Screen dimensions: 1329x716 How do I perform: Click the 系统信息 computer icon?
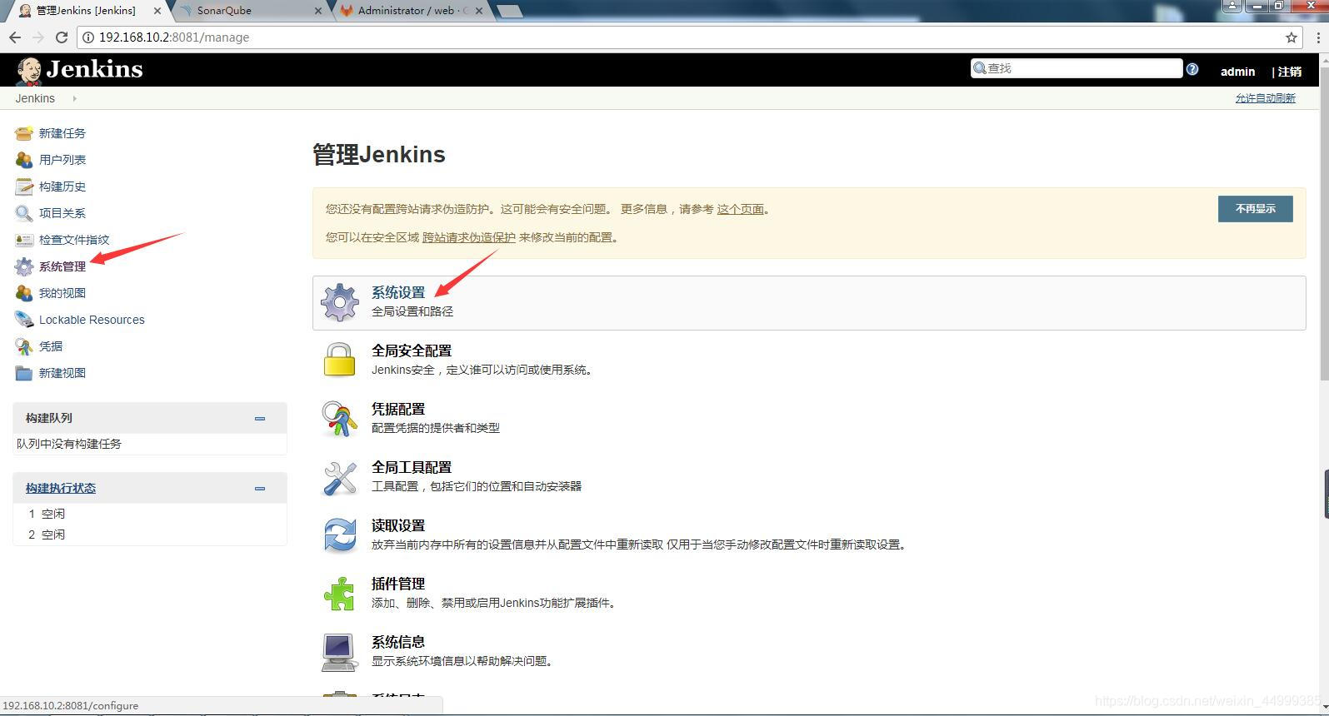[340, 652]
